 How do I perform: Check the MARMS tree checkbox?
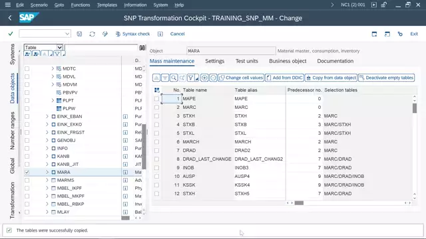click(x=27, y=180)
